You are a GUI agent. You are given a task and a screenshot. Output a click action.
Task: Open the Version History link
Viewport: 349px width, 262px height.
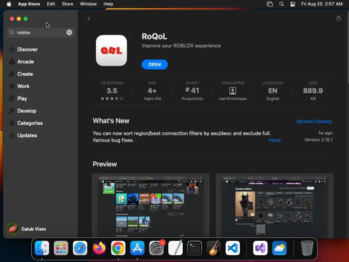click(x=314, y=121)
